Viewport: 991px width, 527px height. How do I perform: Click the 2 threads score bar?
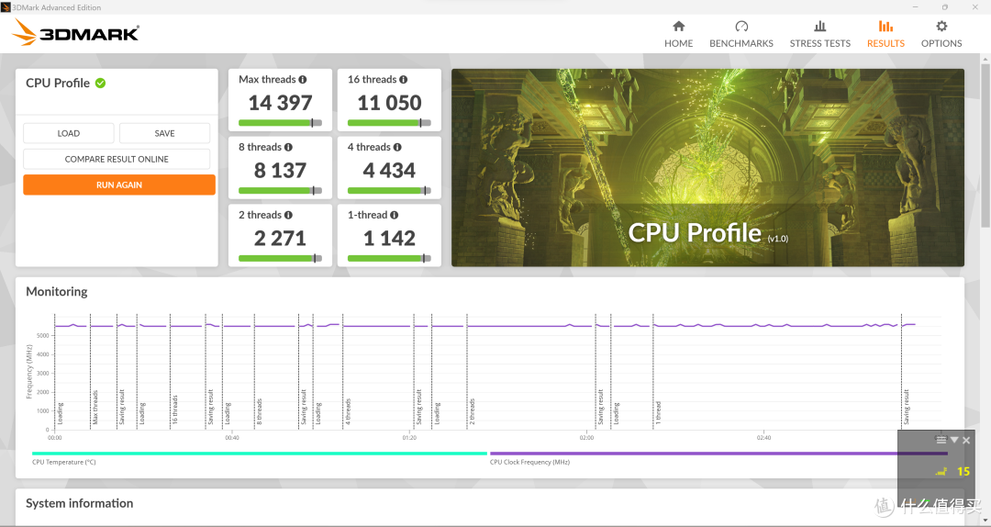point(280,258)
